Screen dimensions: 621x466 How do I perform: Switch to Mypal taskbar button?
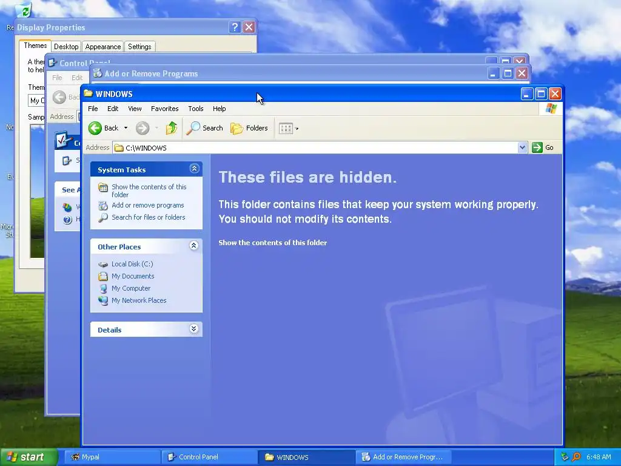[x=112, y=457]
